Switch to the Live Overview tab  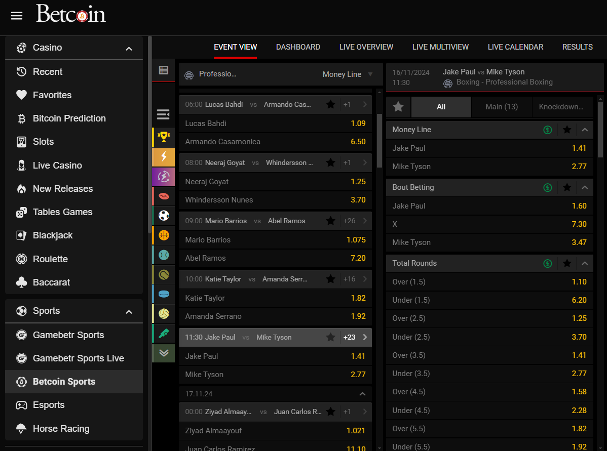pyautogui.click(x=366, y=47)
